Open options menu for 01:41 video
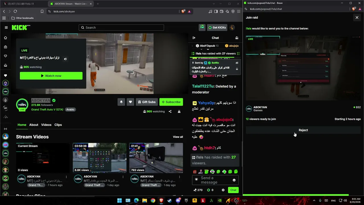The width and height of the screenshot is (364, 205). tap(180, 177)
